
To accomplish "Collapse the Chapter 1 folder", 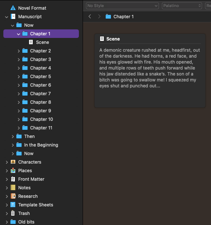I will tap(19, 34).
